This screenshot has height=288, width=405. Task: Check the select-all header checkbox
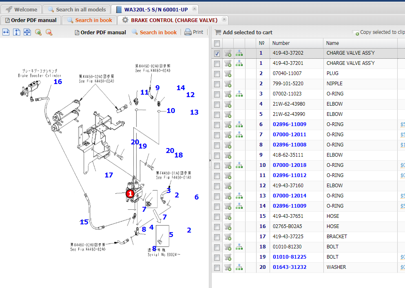coord(217,43)
